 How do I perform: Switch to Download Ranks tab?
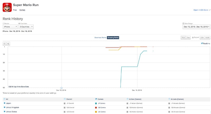pos(100,38)
